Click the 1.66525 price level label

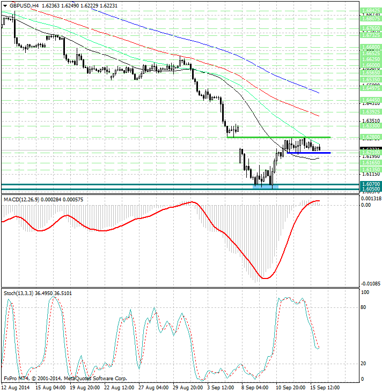(371, 54)
